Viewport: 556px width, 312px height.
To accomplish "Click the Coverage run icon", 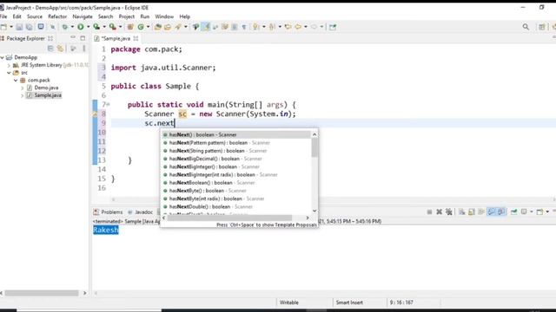I will click(96, 27).
